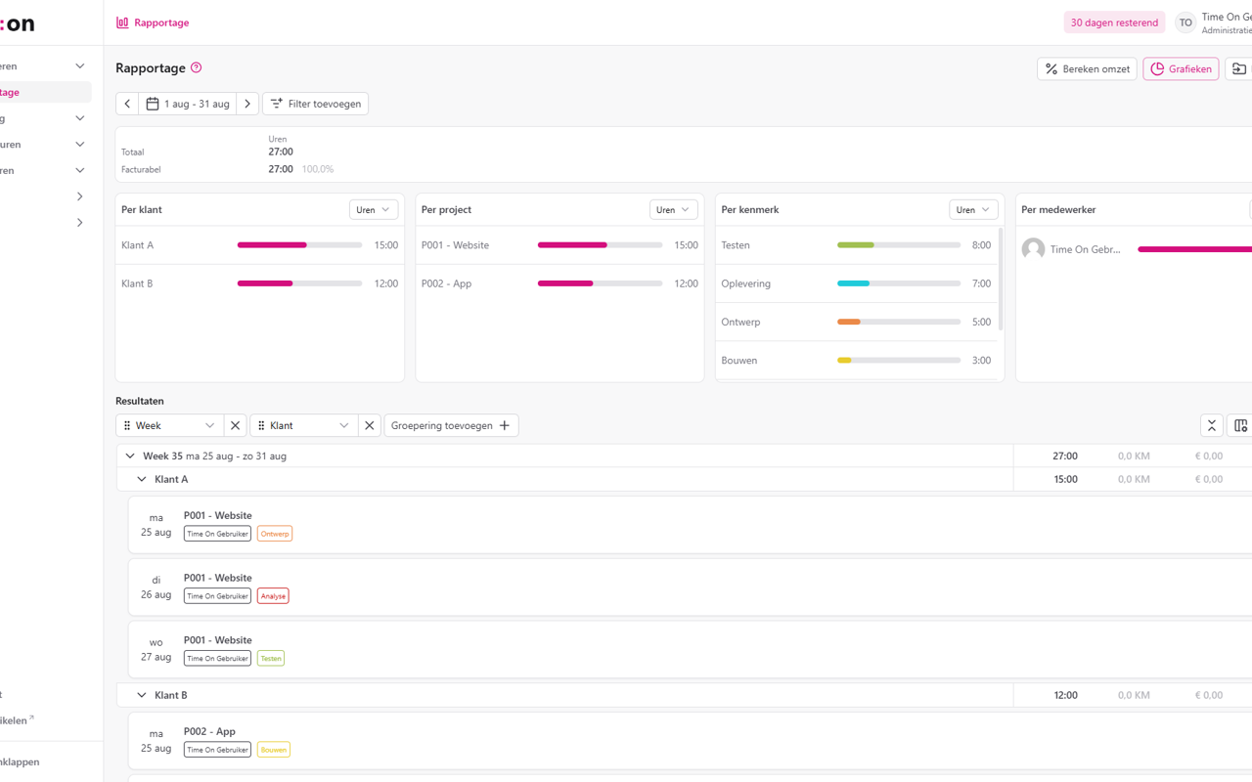The height and width of the screenshot is (782, 1252).
Task: Open the column settings icon
Action: 1240,425
